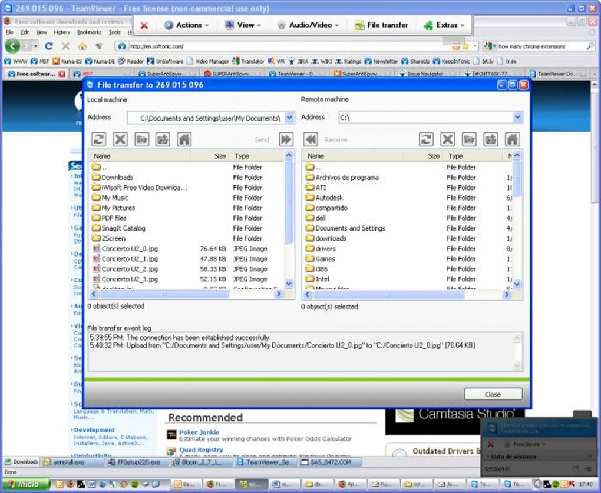The width and height of the screenshot is (601, 493).
Task: Expand the local Address dropdown
Action: point(289,118)
